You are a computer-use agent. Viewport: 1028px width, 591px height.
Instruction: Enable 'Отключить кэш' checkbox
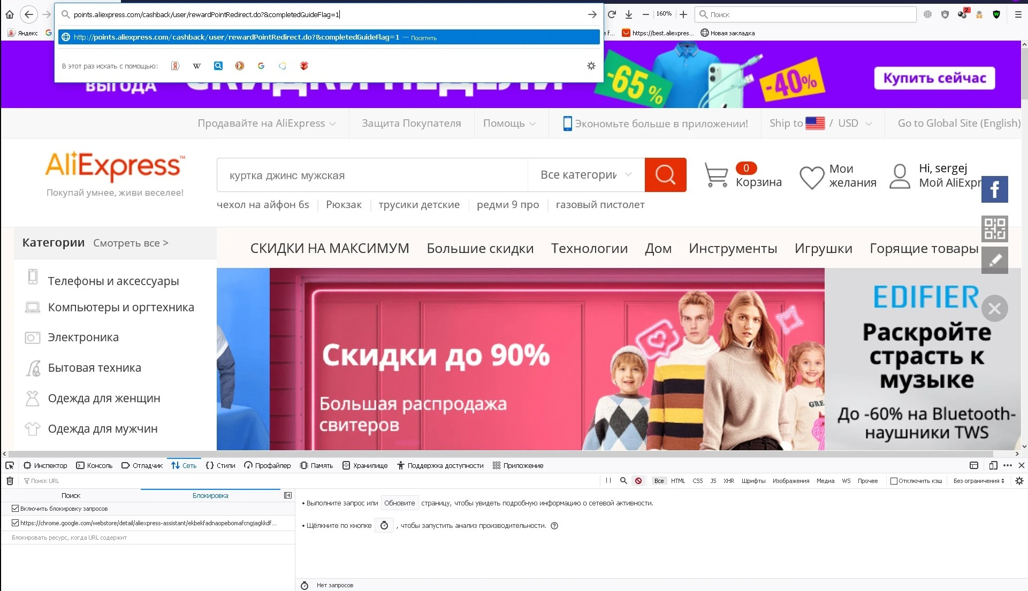[x=894, y=481]
